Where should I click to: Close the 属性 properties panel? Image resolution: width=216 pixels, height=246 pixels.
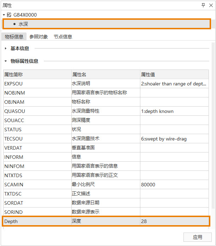[211, 5]
